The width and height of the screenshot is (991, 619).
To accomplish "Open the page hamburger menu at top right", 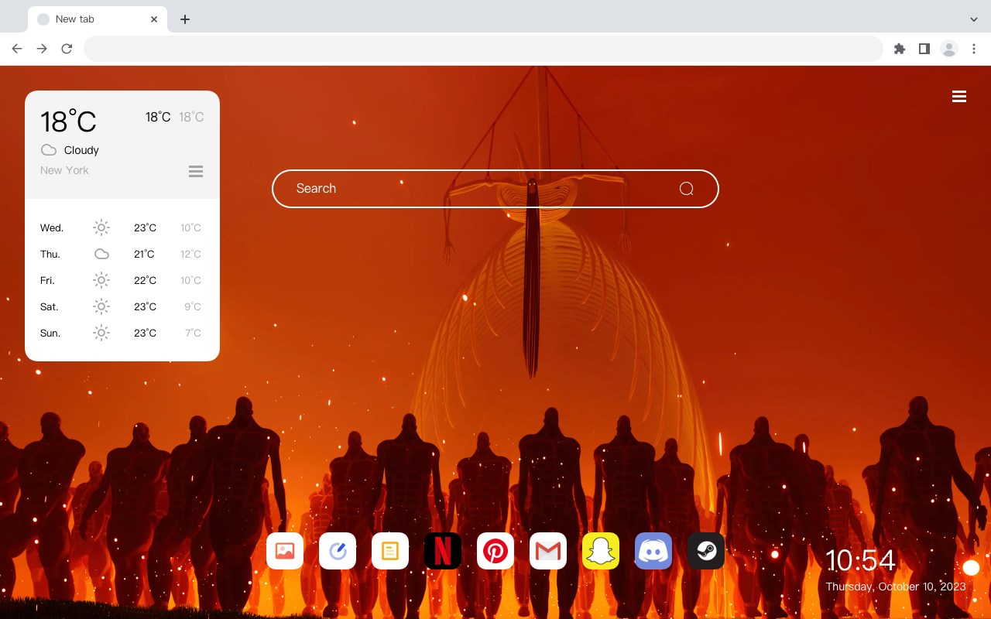I will pos(959,97).
